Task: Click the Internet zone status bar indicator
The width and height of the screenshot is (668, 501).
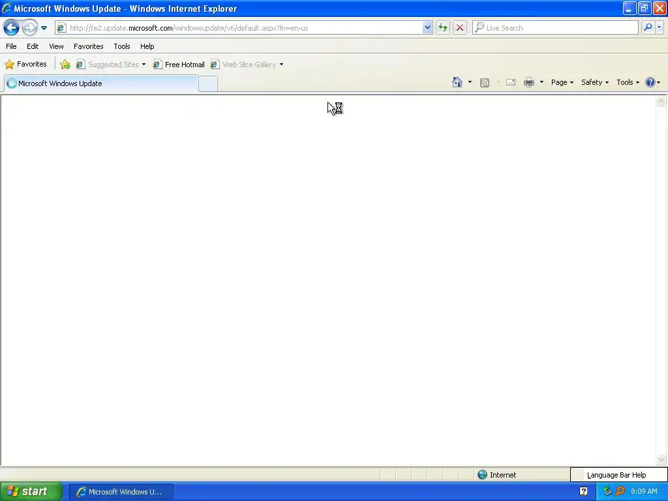Action: tap(496, 475)
